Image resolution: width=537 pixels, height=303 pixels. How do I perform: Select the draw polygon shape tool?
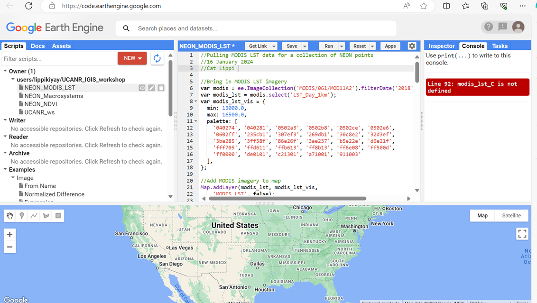point(46,216)
